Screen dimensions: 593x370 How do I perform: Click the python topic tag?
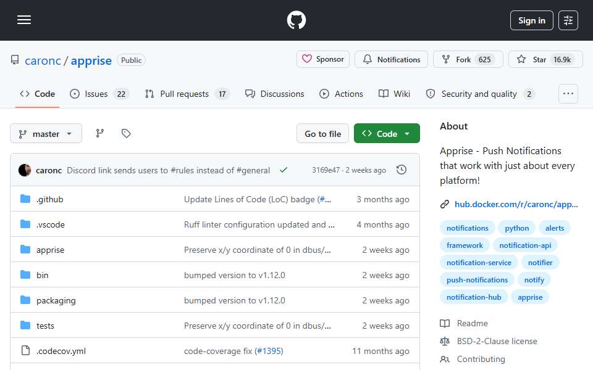pos(516,228)
